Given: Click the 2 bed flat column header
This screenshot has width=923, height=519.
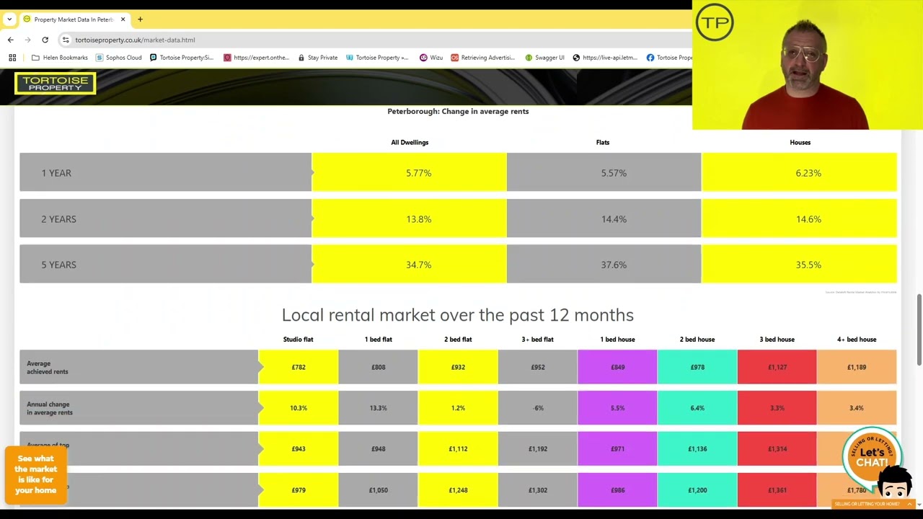Looking at the screenshot, I should click(x=458, y=340).
